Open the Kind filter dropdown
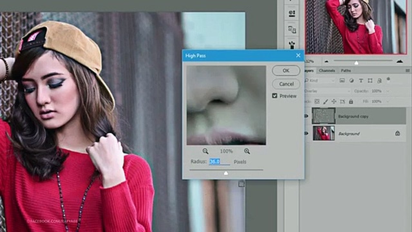Image resolution: width=412 pixels, height=232 pixels. (320, 81)
